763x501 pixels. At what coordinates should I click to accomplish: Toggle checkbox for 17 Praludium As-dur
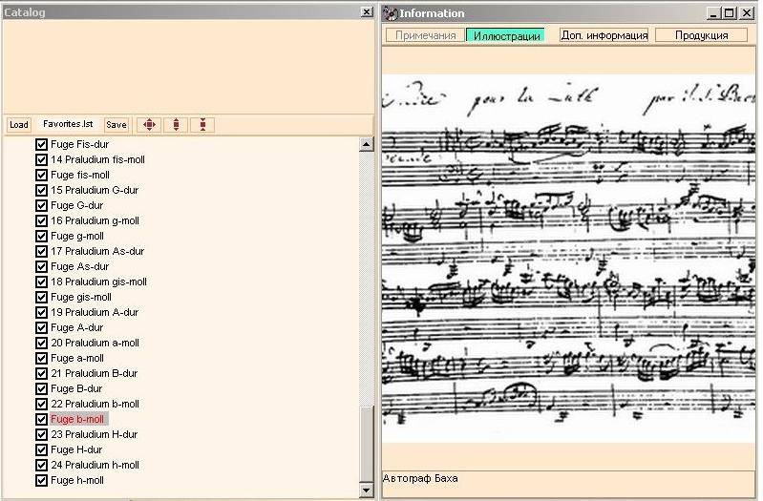pyautogui.click(x=41, y=252)
